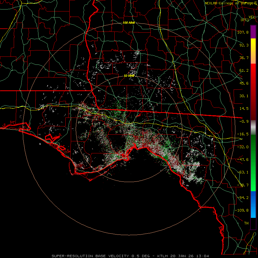Click the -78.7 velocity scale value
Image resolution: width=258 pixels, height=258 pixels.
tap(243, 185)
